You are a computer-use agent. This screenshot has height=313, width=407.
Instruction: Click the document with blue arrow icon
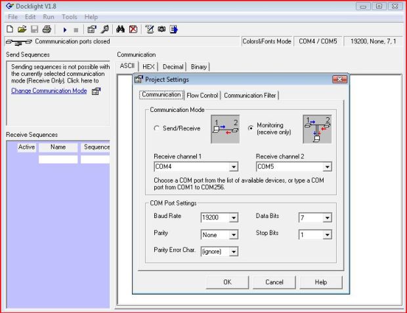tap(174, 29)
